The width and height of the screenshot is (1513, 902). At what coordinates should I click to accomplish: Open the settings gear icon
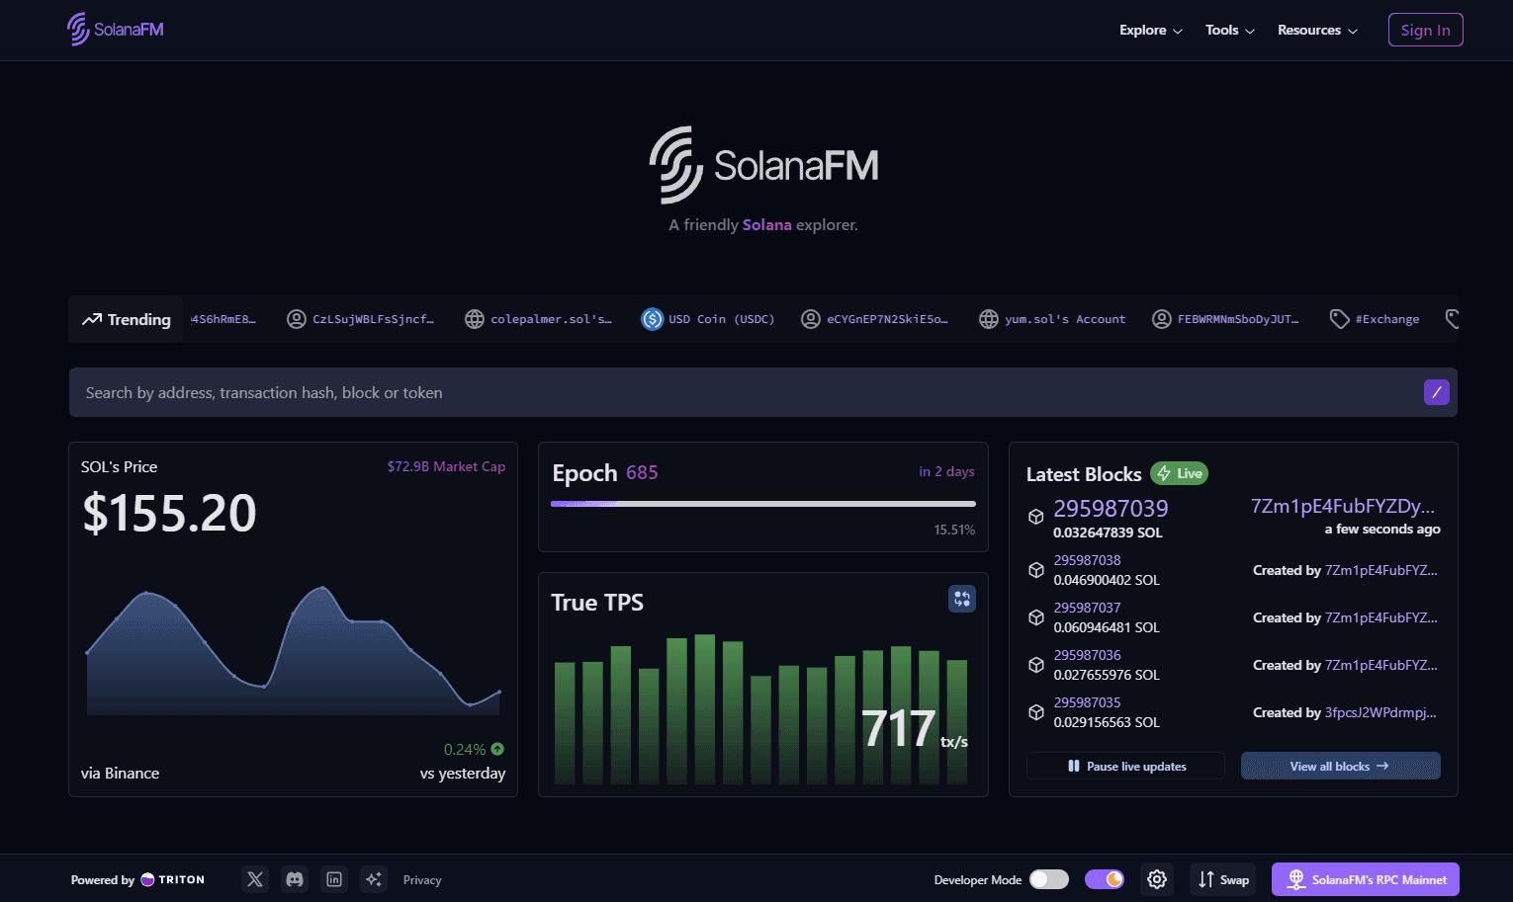tap(1157, 879)
